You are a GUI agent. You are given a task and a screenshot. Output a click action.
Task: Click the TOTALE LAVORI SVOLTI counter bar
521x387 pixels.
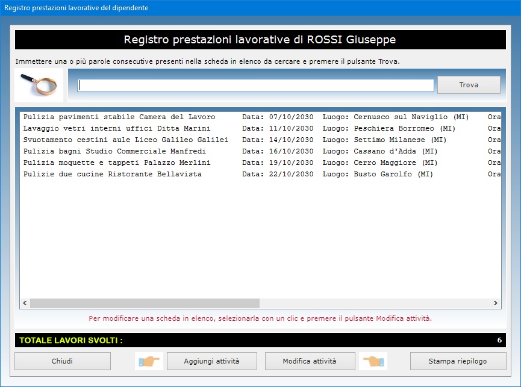tap(260, 340)
